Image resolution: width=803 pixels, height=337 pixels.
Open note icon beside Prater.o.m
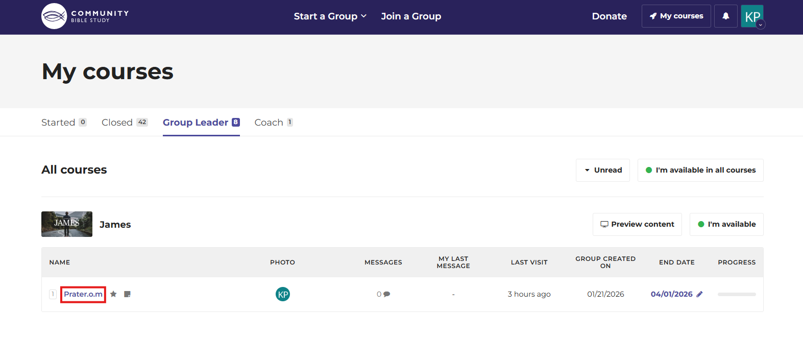tap(127, 294)
